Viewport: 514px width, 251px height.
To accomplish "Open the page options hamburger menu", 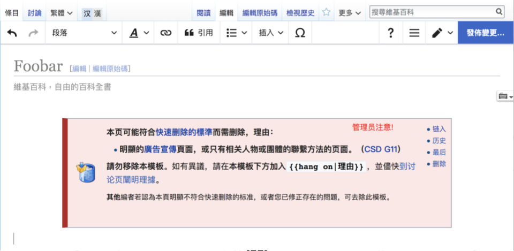I will coord(414,33).
